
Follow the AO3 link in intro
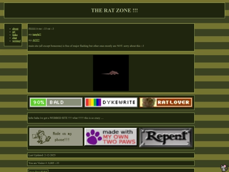tap(36, 40)
